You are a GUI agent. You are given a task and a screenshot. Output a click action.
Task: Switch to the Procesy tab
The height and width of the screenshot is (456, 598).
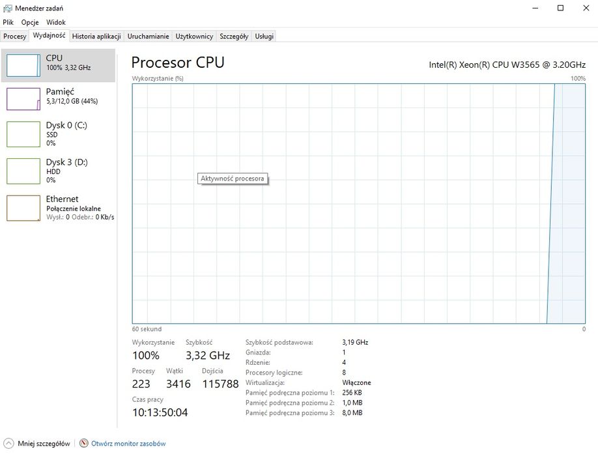[x=15, y=36]
